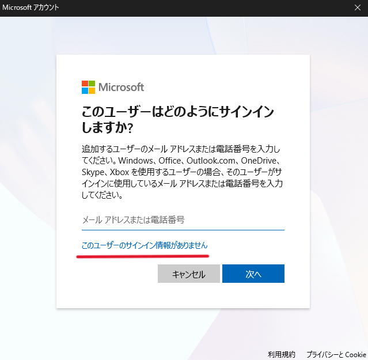Image resolution: width=368 pixels, height=360 pixels.
Task: Click the heading このユーザーはどのようにサインインしますか?
Action: [177, 120]
